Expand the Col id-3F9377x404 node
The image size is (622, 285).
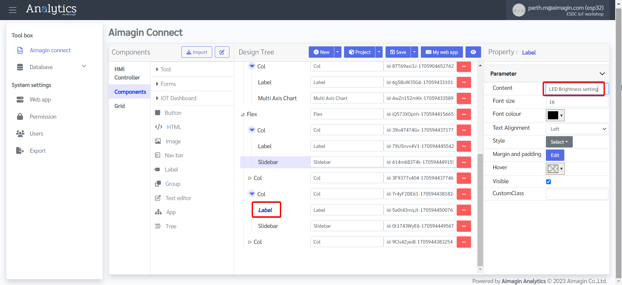(x=250, y=178)
